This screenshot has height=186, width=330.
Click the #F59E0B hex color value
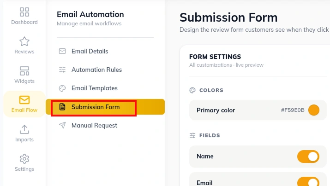click(293, 110)
